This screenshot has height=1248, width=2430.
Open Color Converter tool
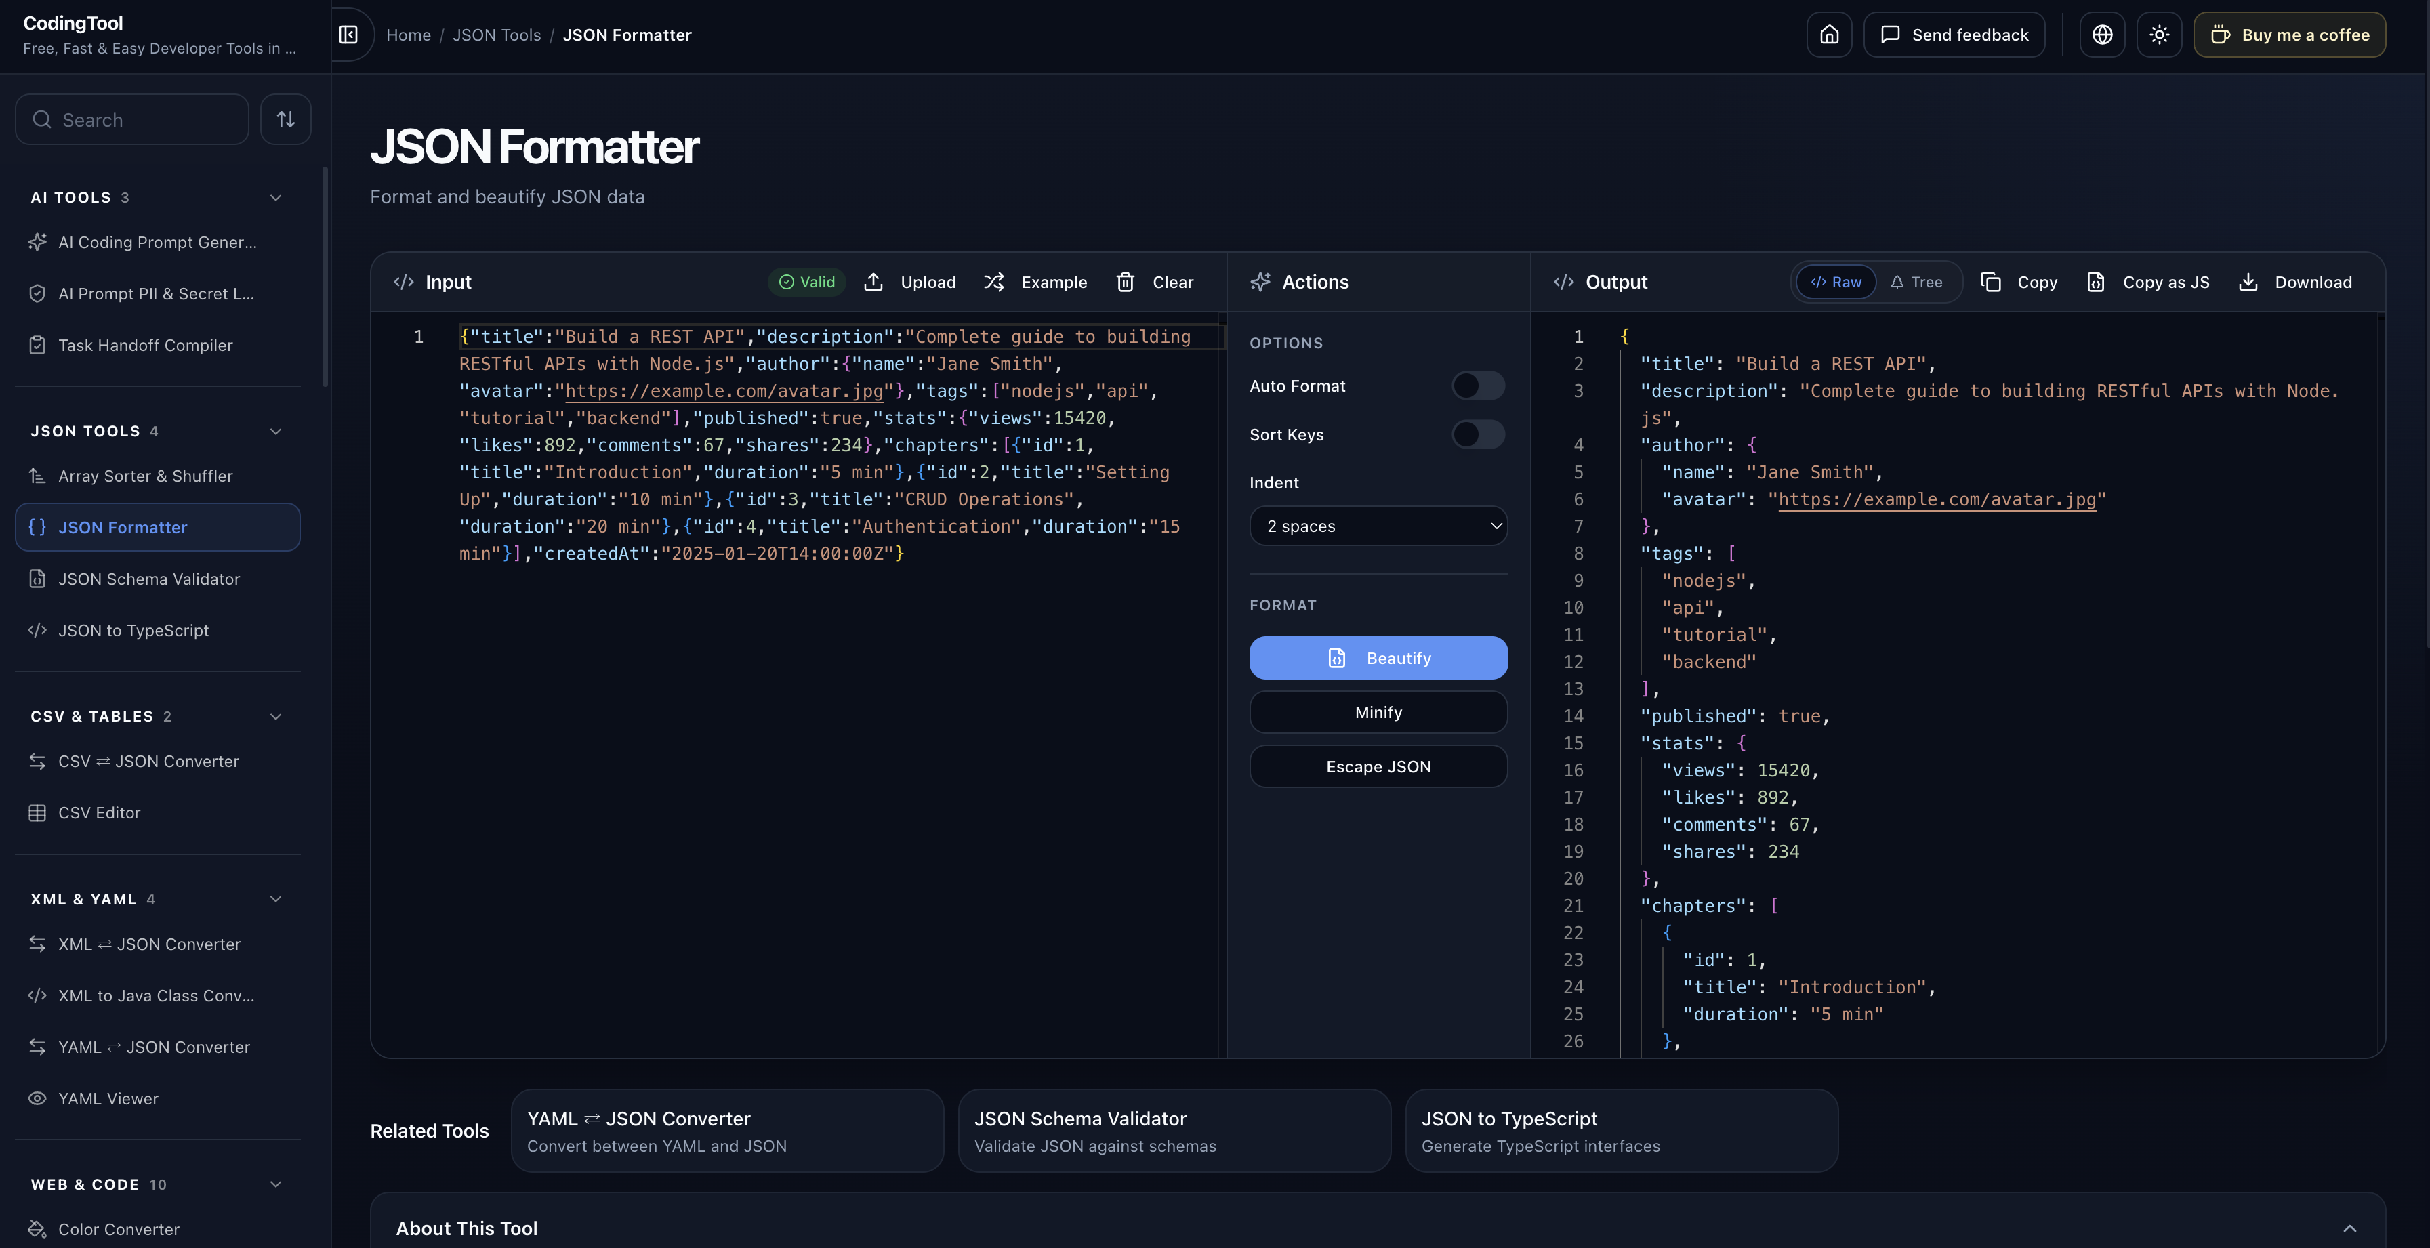[x=157, y=1229]
